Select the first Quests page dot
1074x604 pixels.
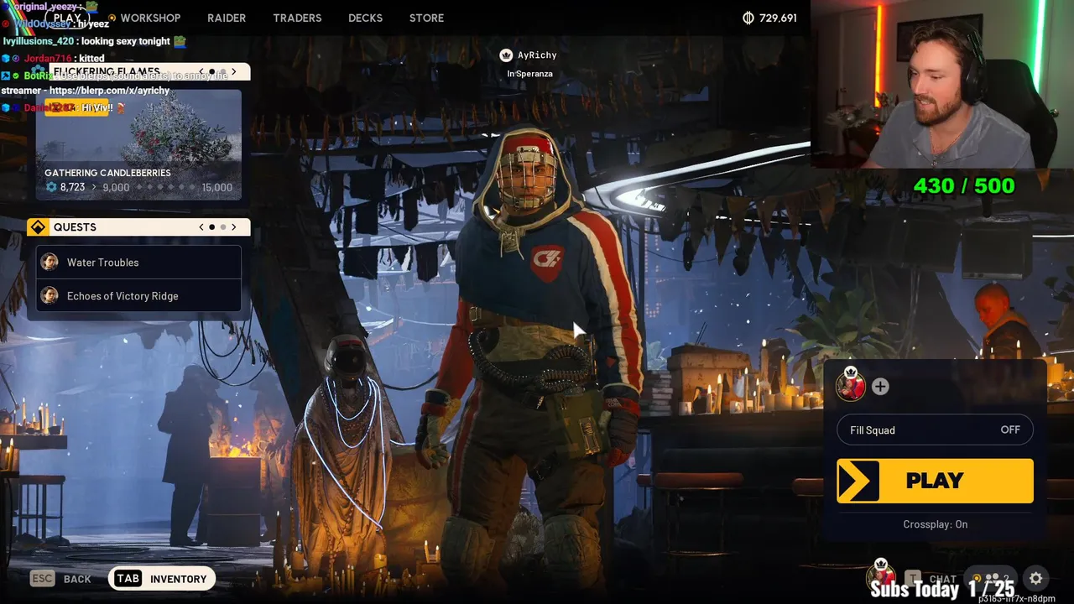pyautogui.click(x=212, y=227)
